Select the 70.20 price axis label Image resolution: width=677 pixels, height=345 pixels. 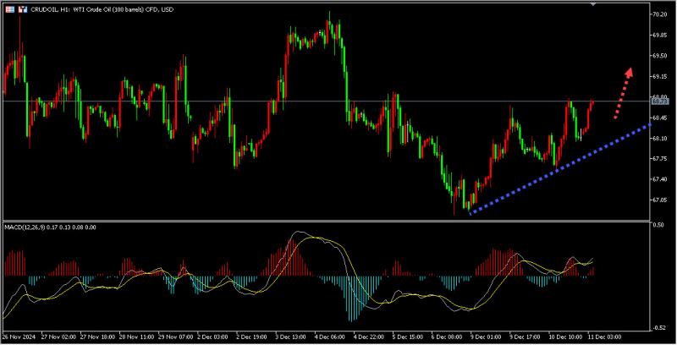point(660,14)
